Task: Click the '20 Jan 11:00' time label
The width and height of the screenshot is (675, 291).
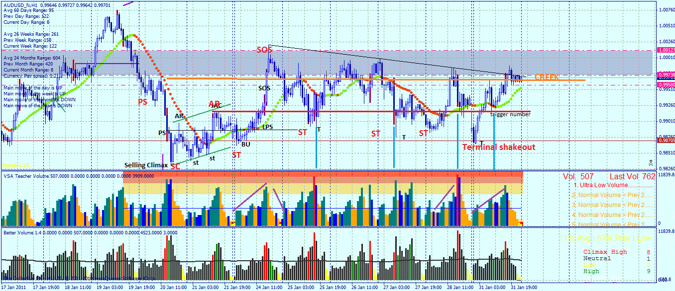Action: (x=173, y=287)
